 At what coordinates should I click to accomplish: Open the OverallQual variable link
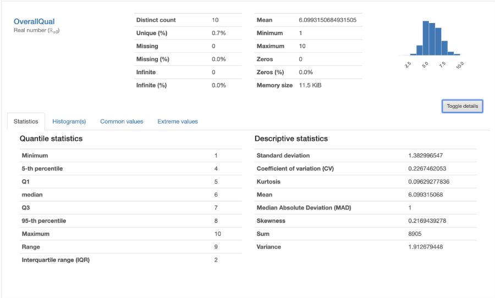[x=34, y=21]
